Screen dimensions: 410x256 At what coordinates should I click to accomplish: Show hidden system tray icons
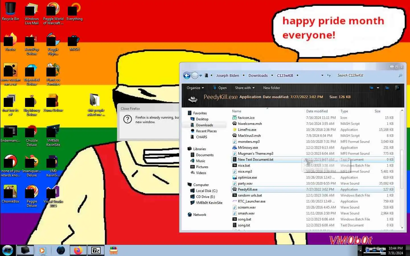(x=360, y=251)
